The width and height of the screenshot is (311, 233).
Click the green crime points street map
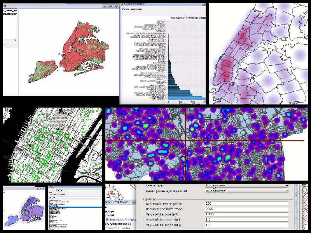click(52, 144)
